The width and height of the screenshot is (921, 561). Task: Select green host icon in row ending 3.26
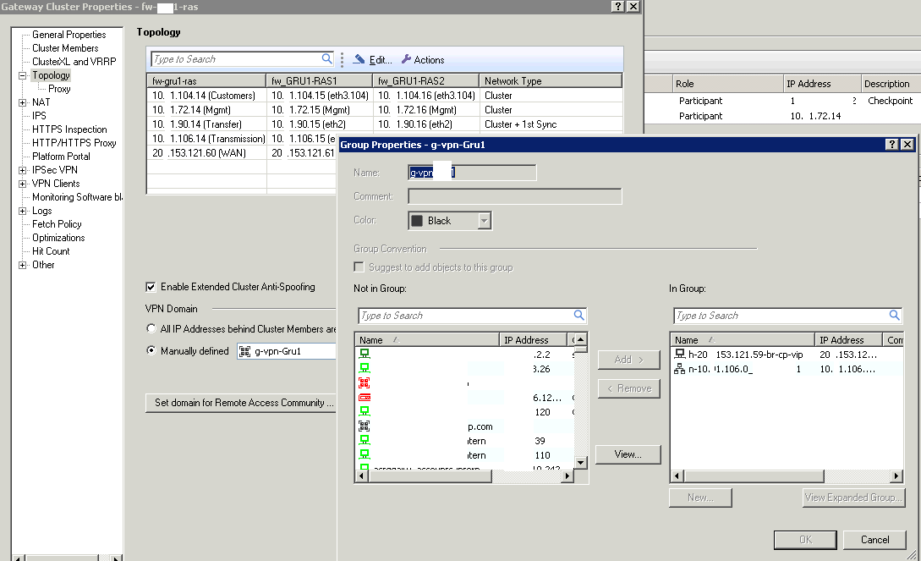pos(365,368)
